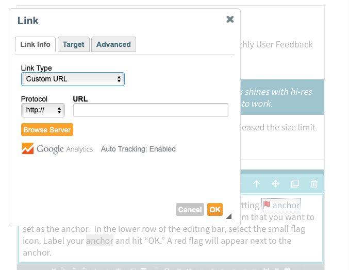Click the trash delete block icon

click(x=314, y=184)
